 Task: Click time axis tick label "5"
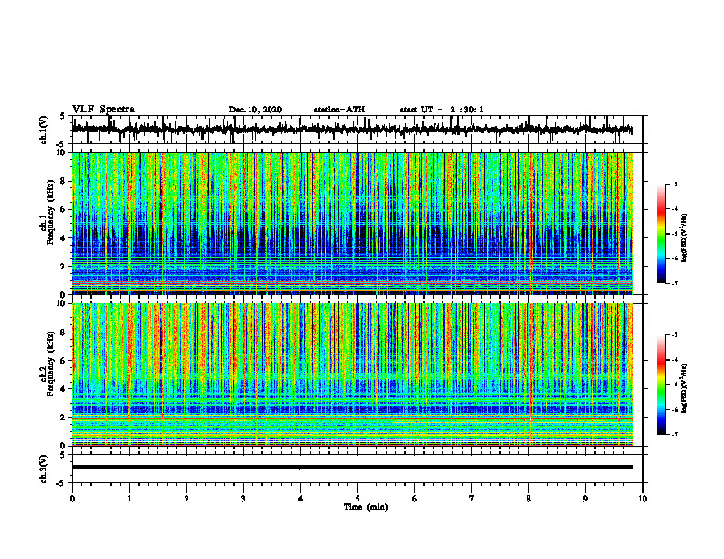point(357,499)
